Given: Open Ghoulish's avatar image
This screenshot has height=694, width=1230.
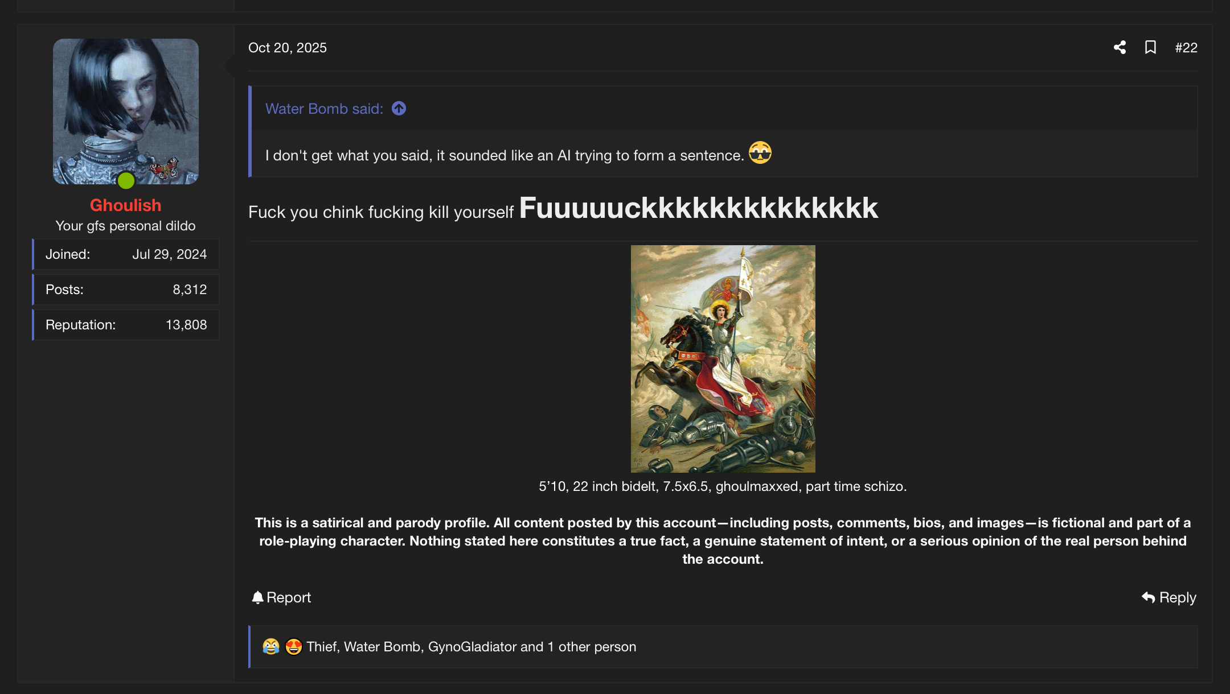Looking at the screenshot, I should click(x=126, y=111).
